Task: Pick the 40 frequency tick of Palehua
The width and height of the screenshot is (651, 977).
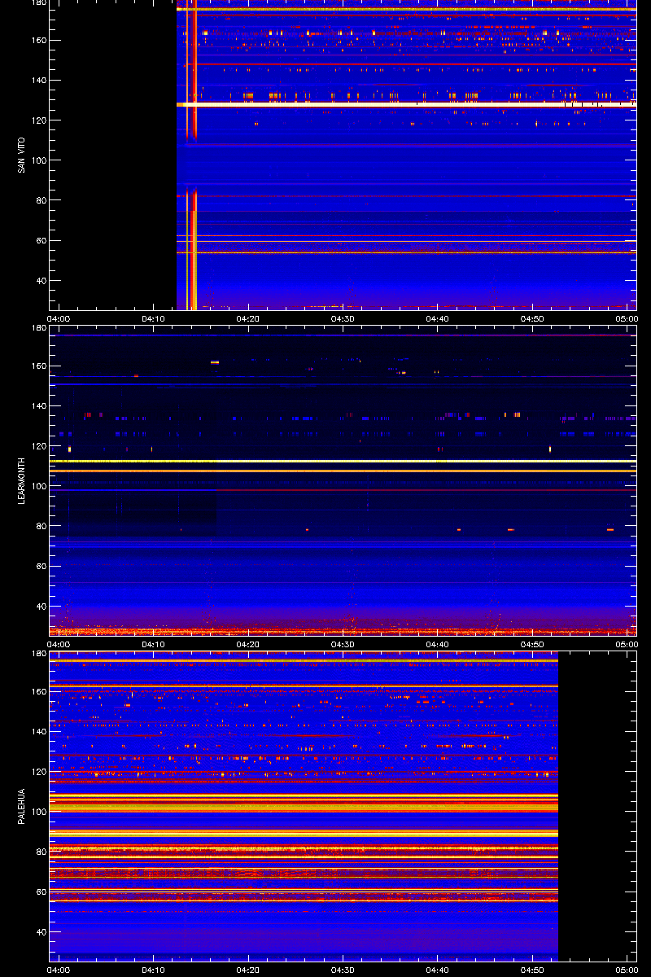Action: coord(41,932)
